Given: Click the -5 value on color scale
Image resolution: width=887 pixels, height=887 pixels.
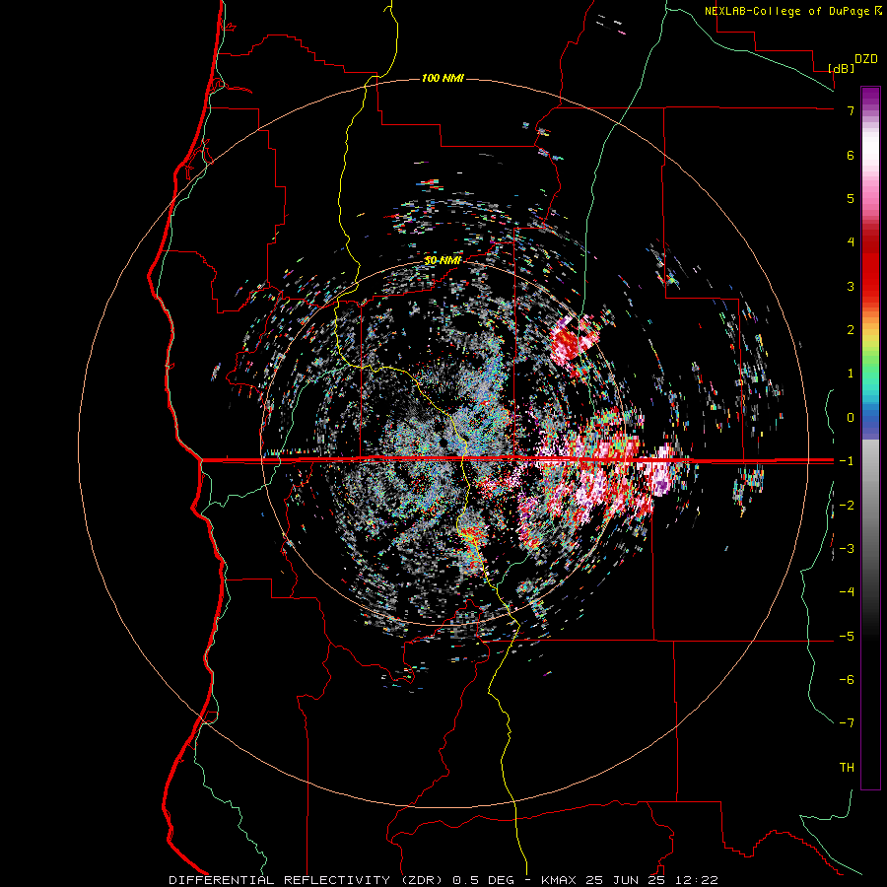Looking at the screenshot, I should 847,637.
